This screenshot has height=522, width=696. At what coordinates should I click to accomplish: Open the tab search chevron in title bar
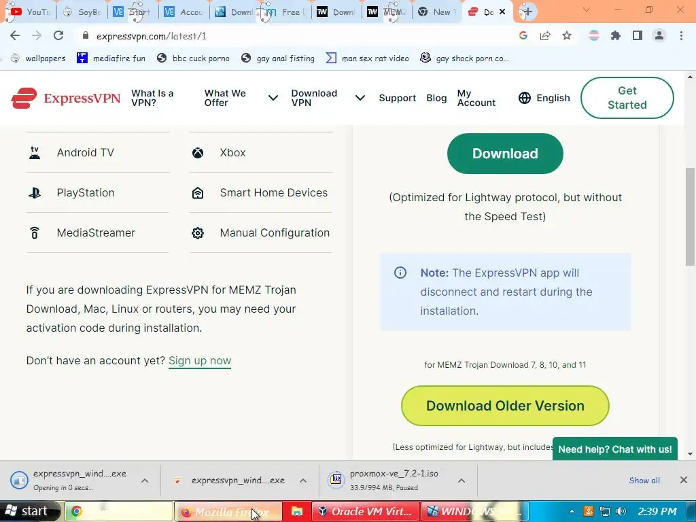click(x=587, y=10)
